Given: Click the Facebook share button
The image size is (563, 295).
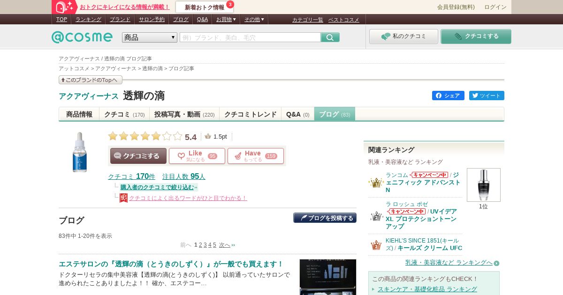Looking at the screenshot, I should [448, 96].
